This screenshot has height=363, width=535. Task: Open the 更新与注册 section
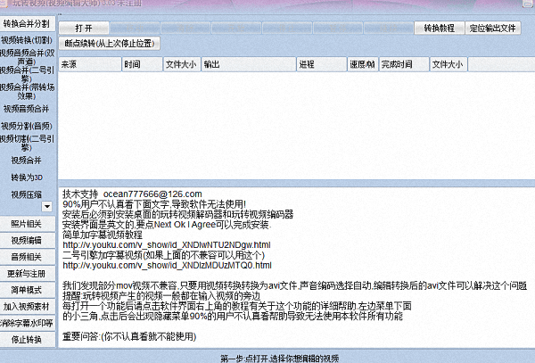pyautogui.click(x=26, y=274)
